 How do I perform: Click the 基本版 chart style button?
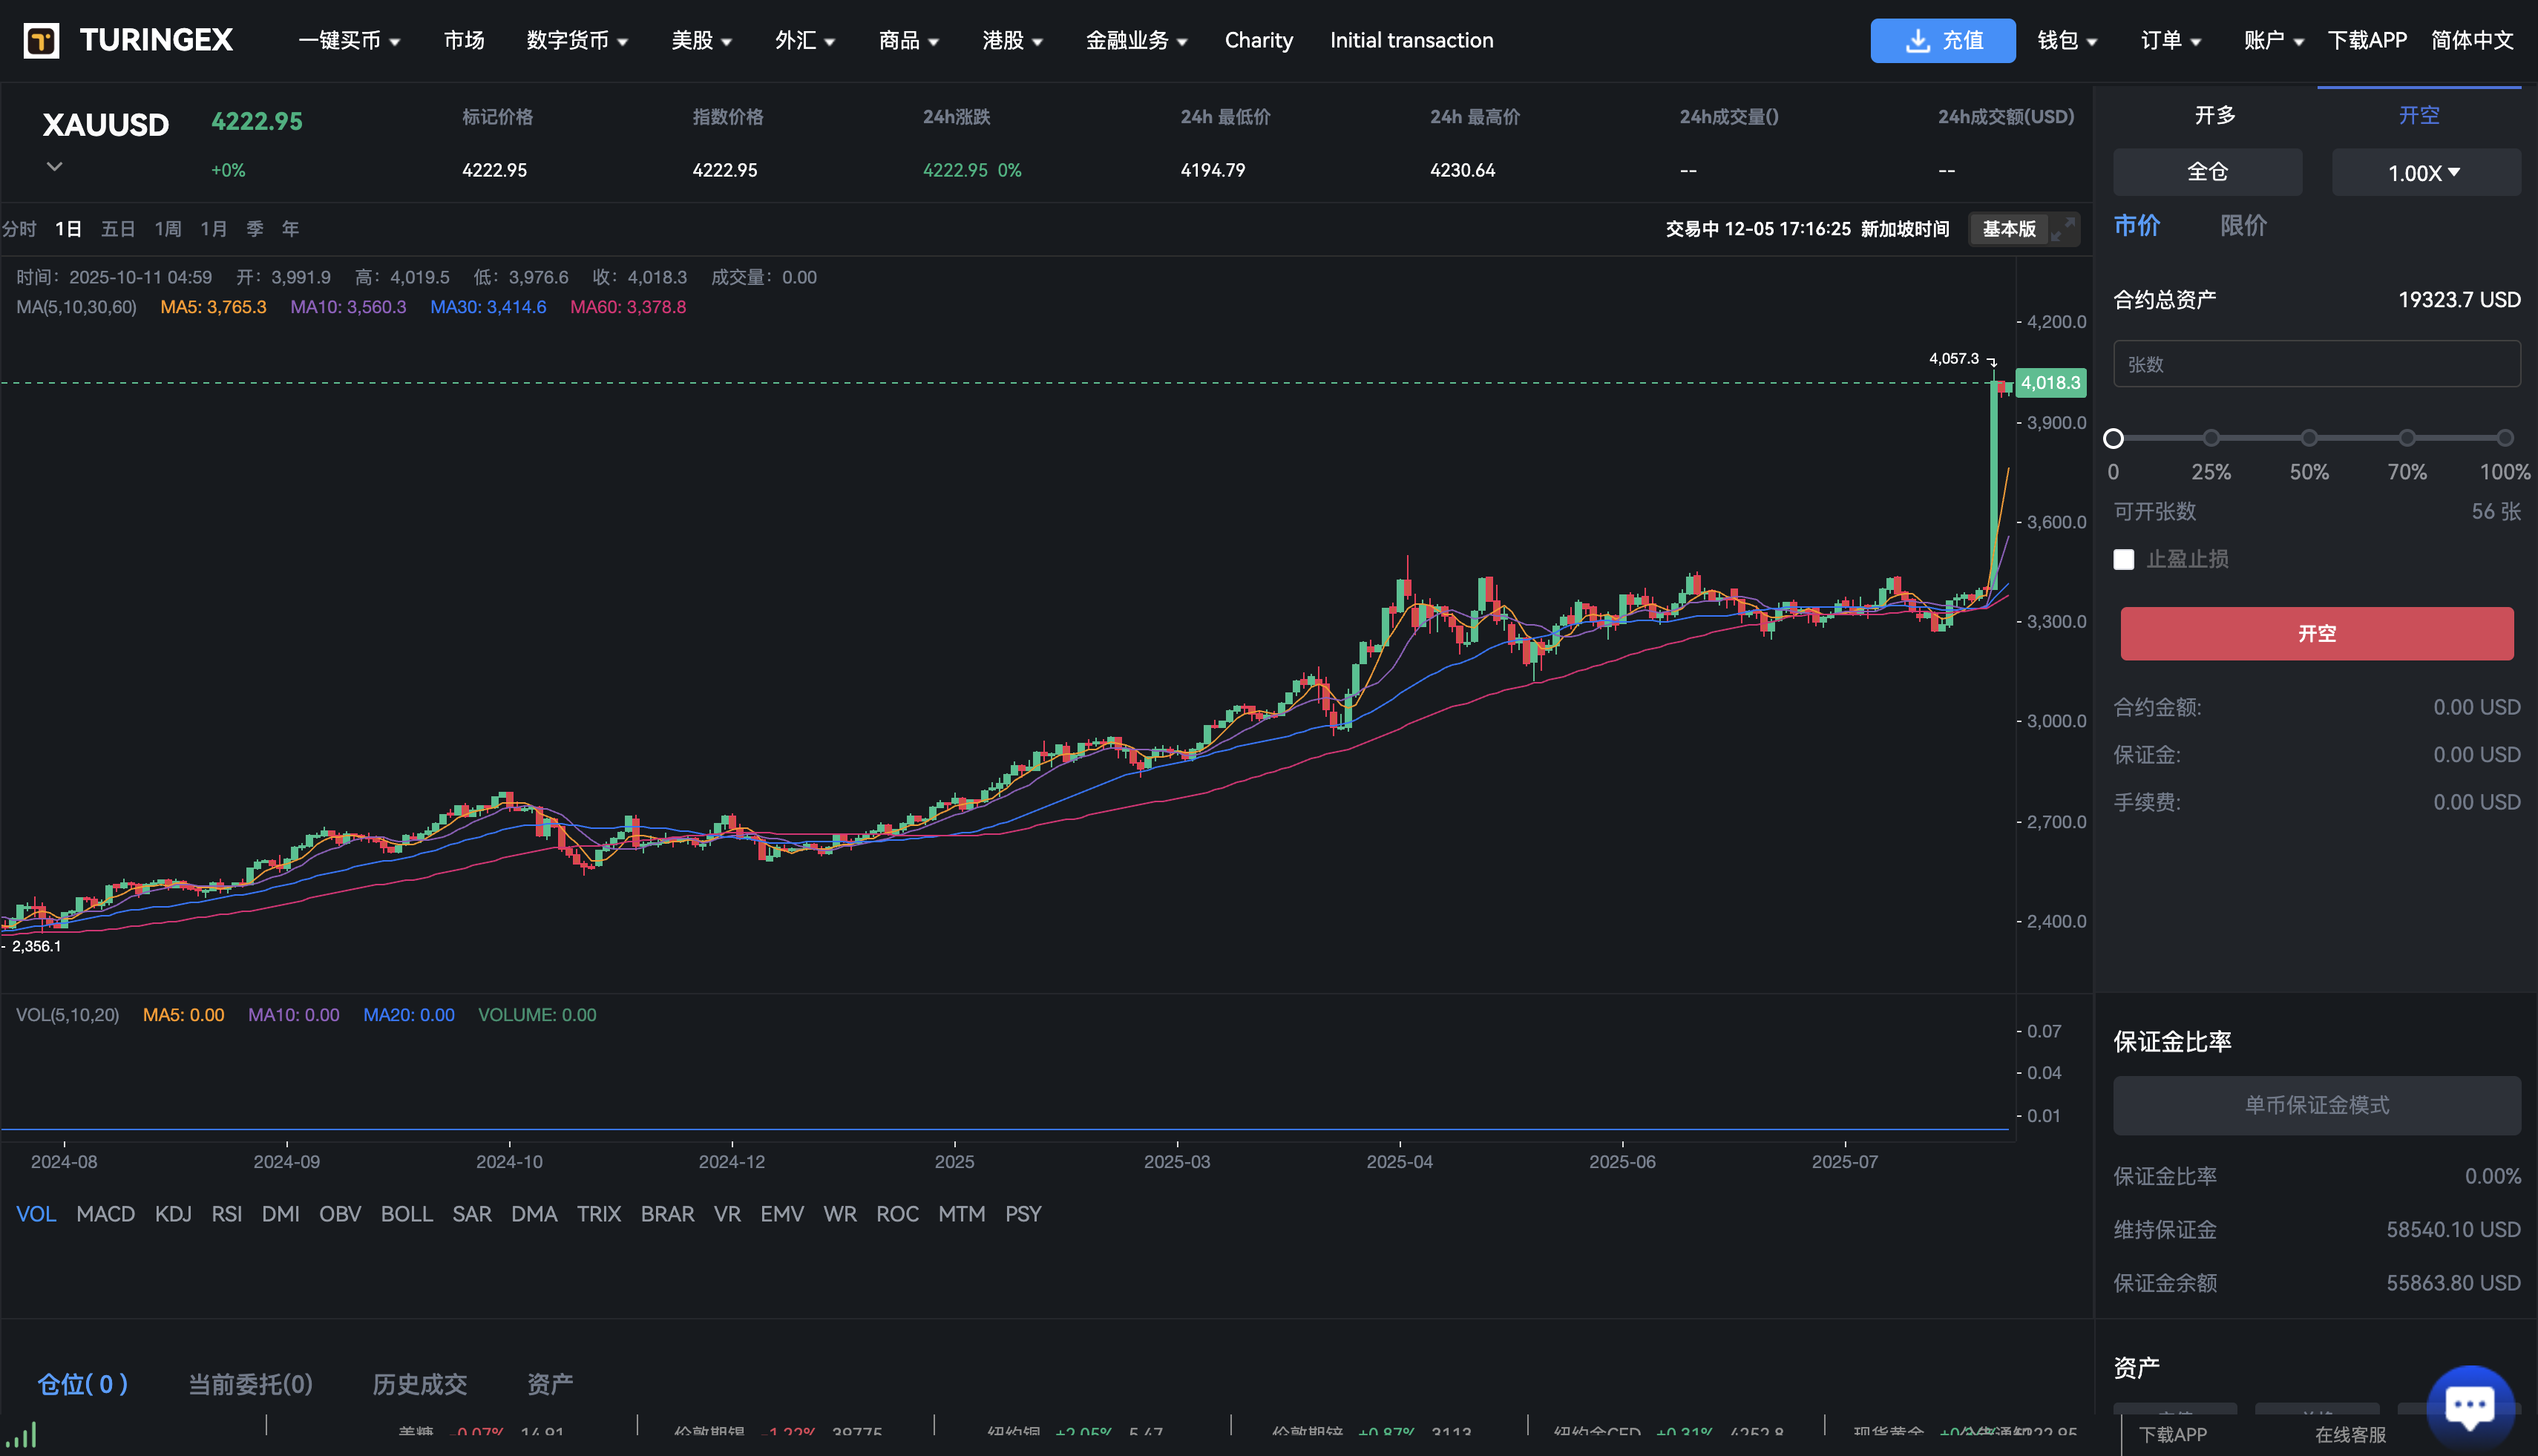2008,229
